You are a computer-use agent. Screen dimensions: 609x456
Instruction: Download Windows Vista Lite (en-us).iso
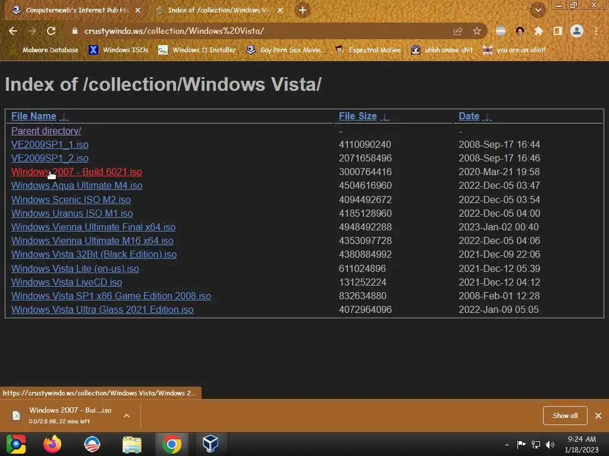point(75,268)
